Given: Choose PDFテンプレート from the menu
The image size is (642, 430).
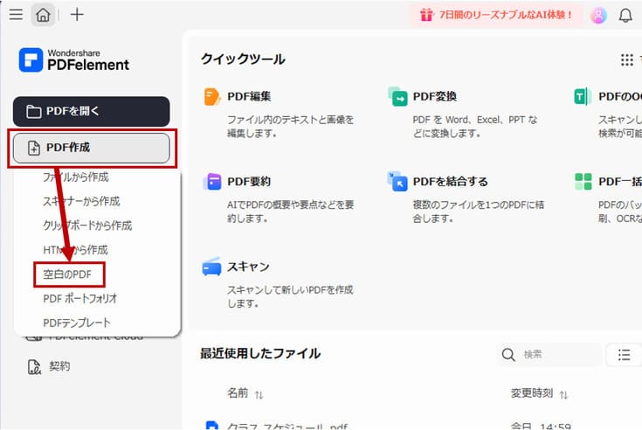Looking at the screenshot, I should coord(77,322).
